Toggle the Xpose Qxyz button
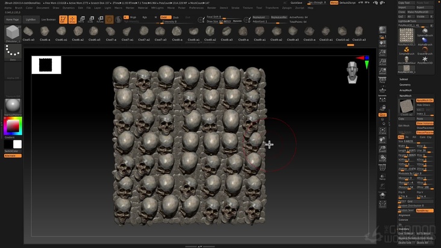Image resolution: width=441 pixels, height=248 pixels. click(383, 114)
